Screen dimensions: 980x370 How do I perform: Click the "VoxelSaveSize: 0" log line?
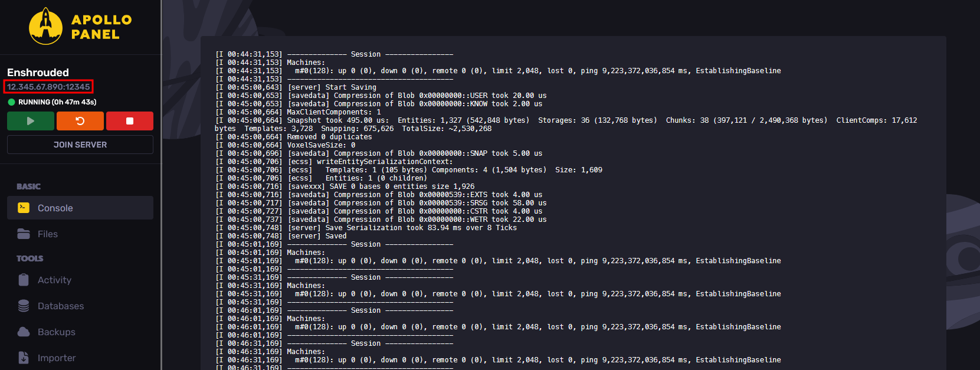pyautogui.click(x=286, y=145)
